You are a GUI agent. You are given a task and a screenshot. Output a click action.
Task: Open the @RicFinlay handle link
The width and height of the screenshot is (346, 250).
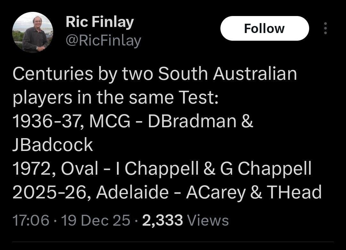click(103, 40)
